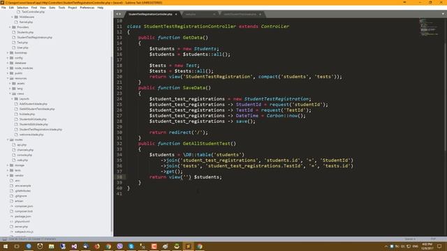The width and height of the screenshot is (447, 251).
Task: Expand the node_modules folder
Action: coord(8,68)
